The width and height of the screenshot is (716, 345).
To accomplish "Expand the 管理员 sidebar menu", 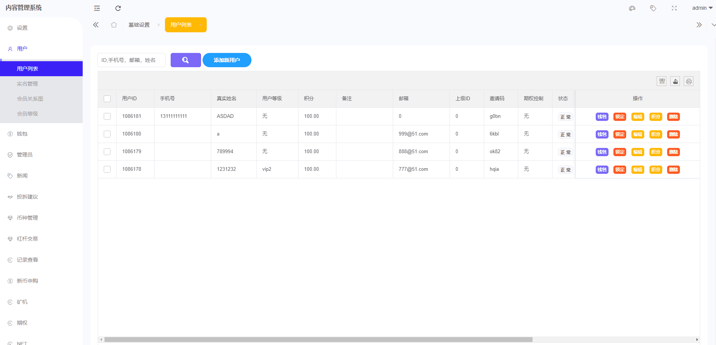I will [x=24, y=155].
